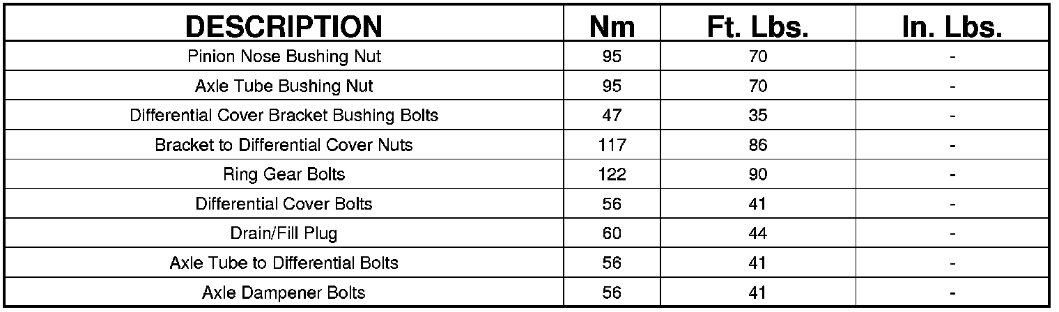Viewport: 1059px width, 312px height.
Task: Click Bracket to Differential Cover Nuts cell
Action: point(284,145)
